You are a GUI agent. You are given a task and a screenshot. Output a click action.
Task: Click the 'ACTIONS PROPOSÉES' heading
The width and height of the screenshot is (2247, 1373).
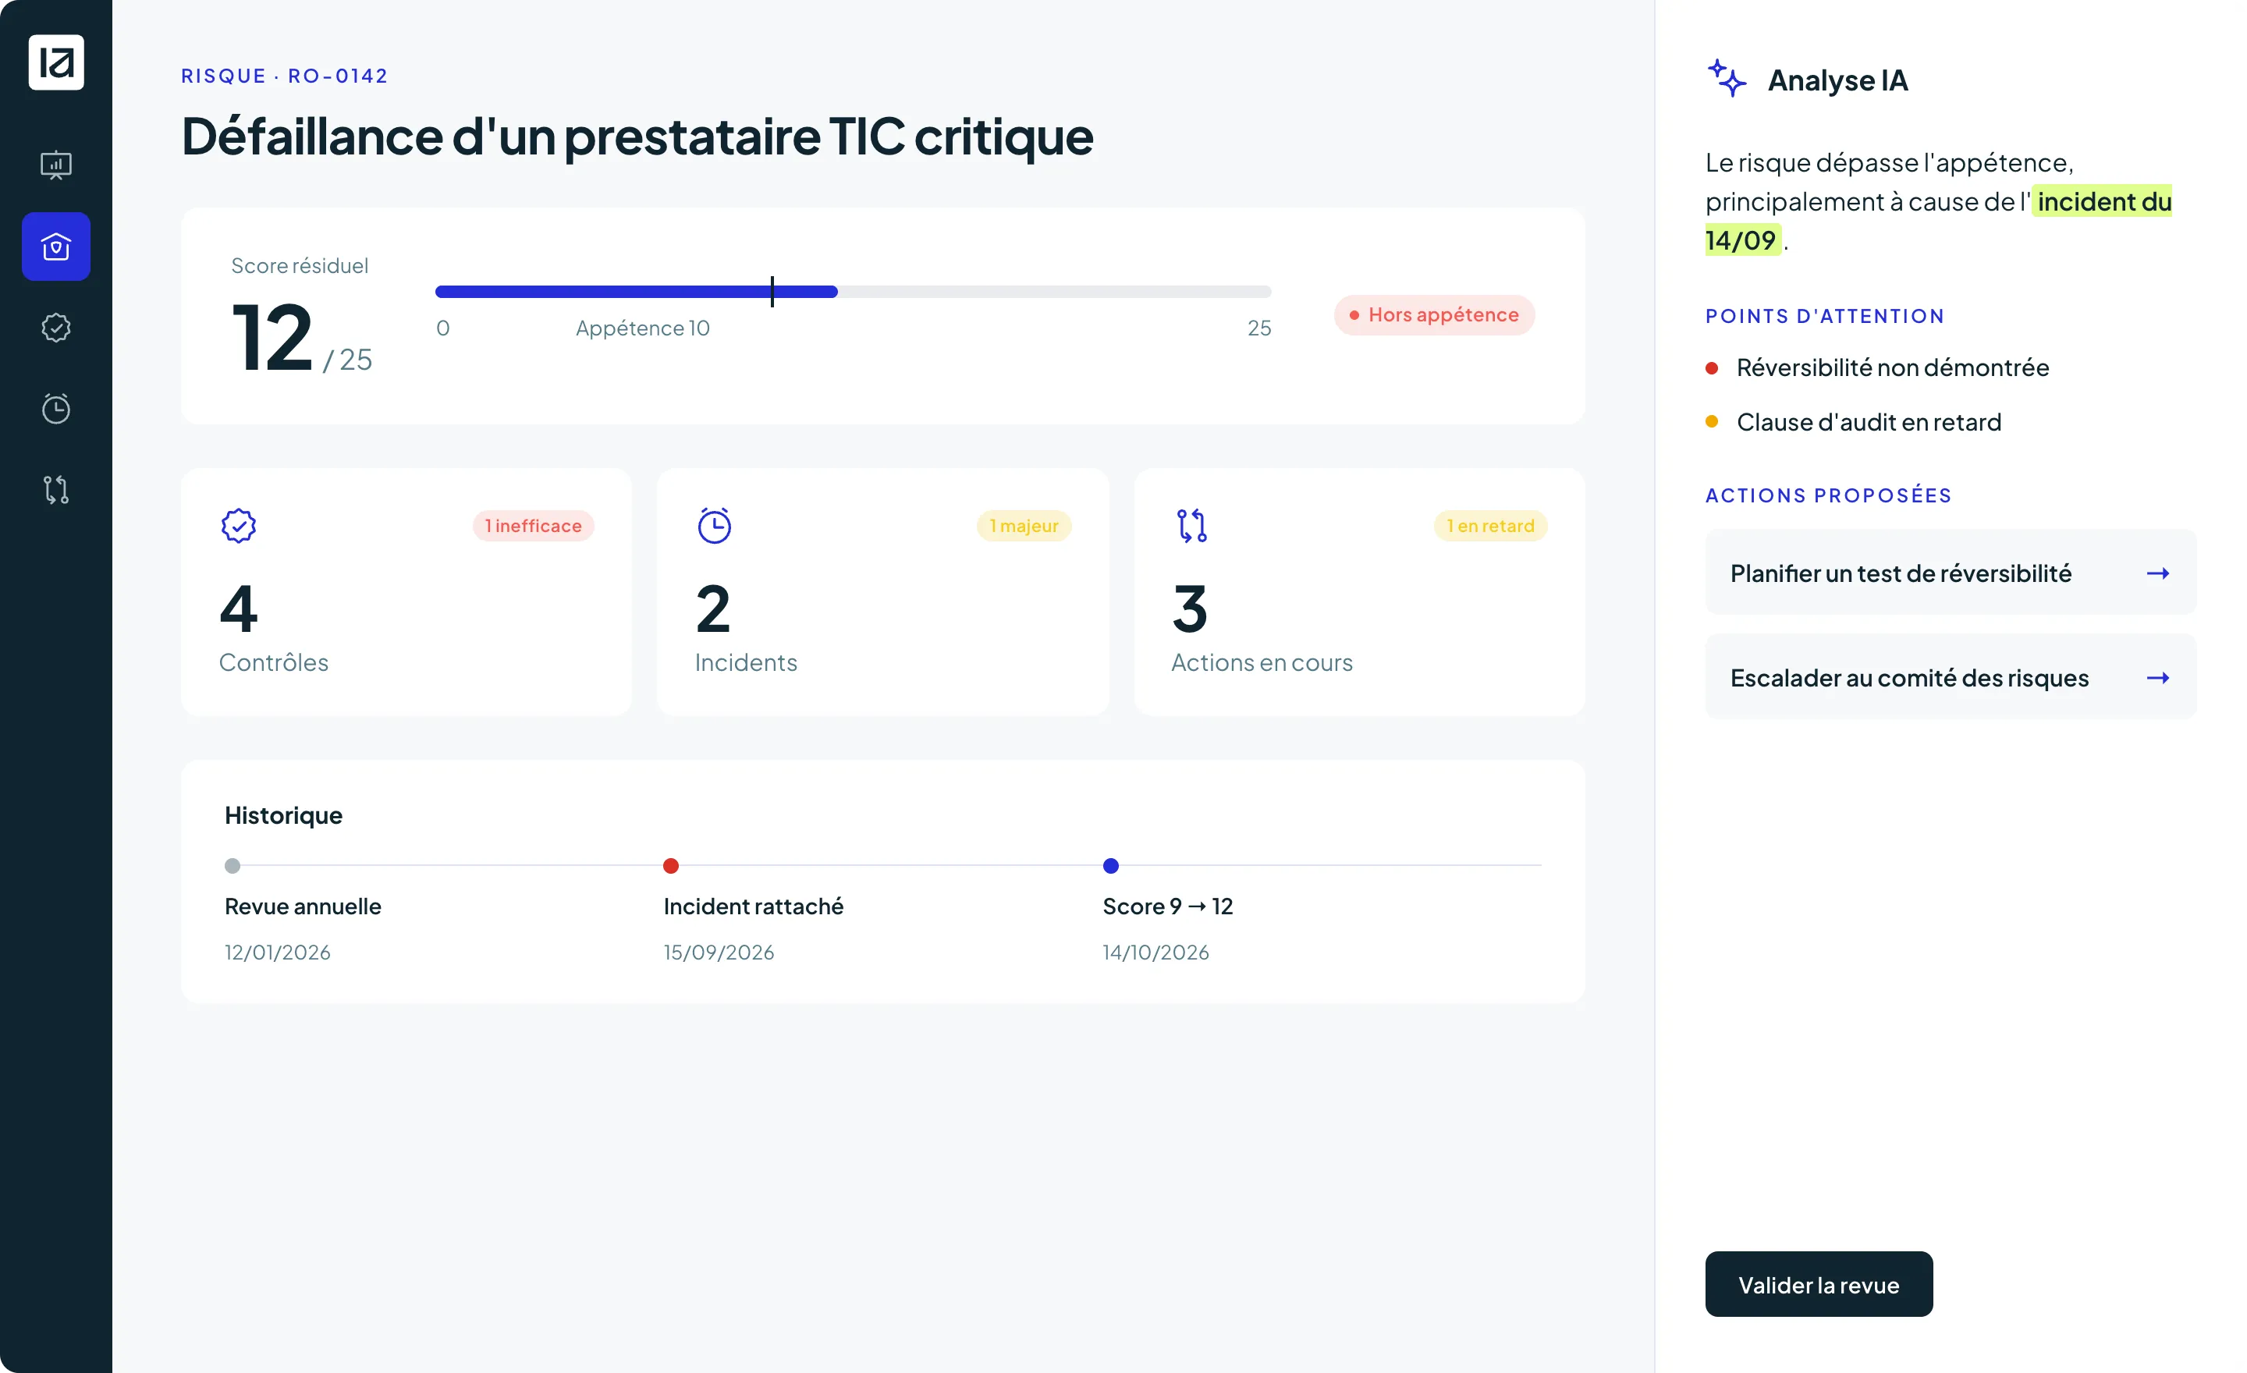[x=1829, y=495]
